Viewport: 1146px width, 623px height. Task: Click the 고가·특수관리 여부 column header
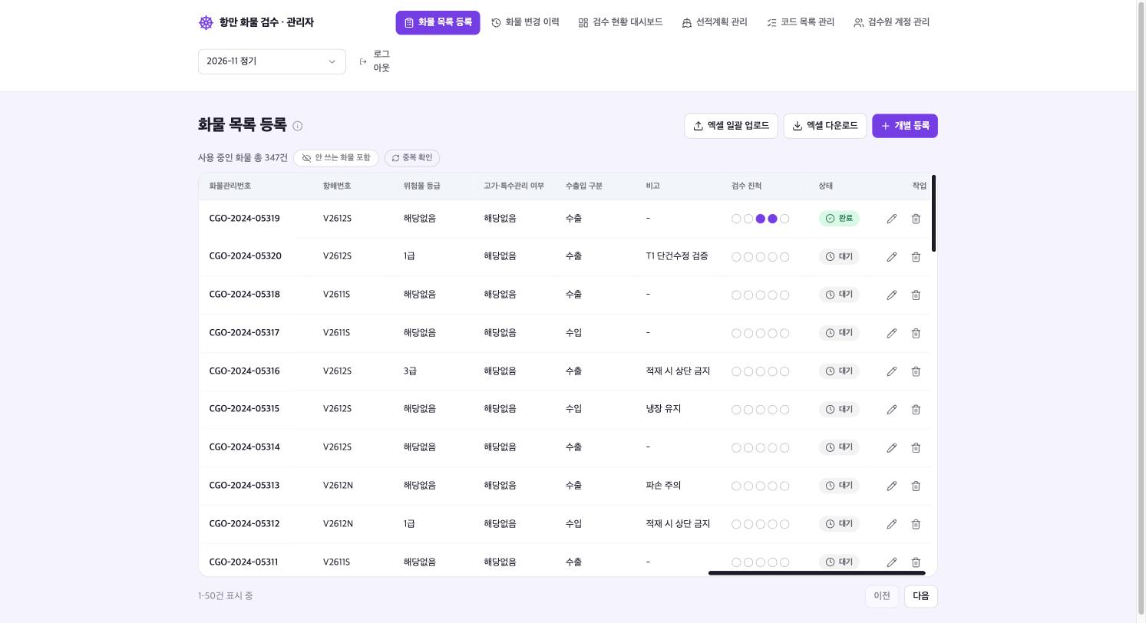pos(514,186)
